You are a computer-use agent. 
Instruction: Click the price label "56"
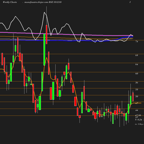click(x=137, y=83)
